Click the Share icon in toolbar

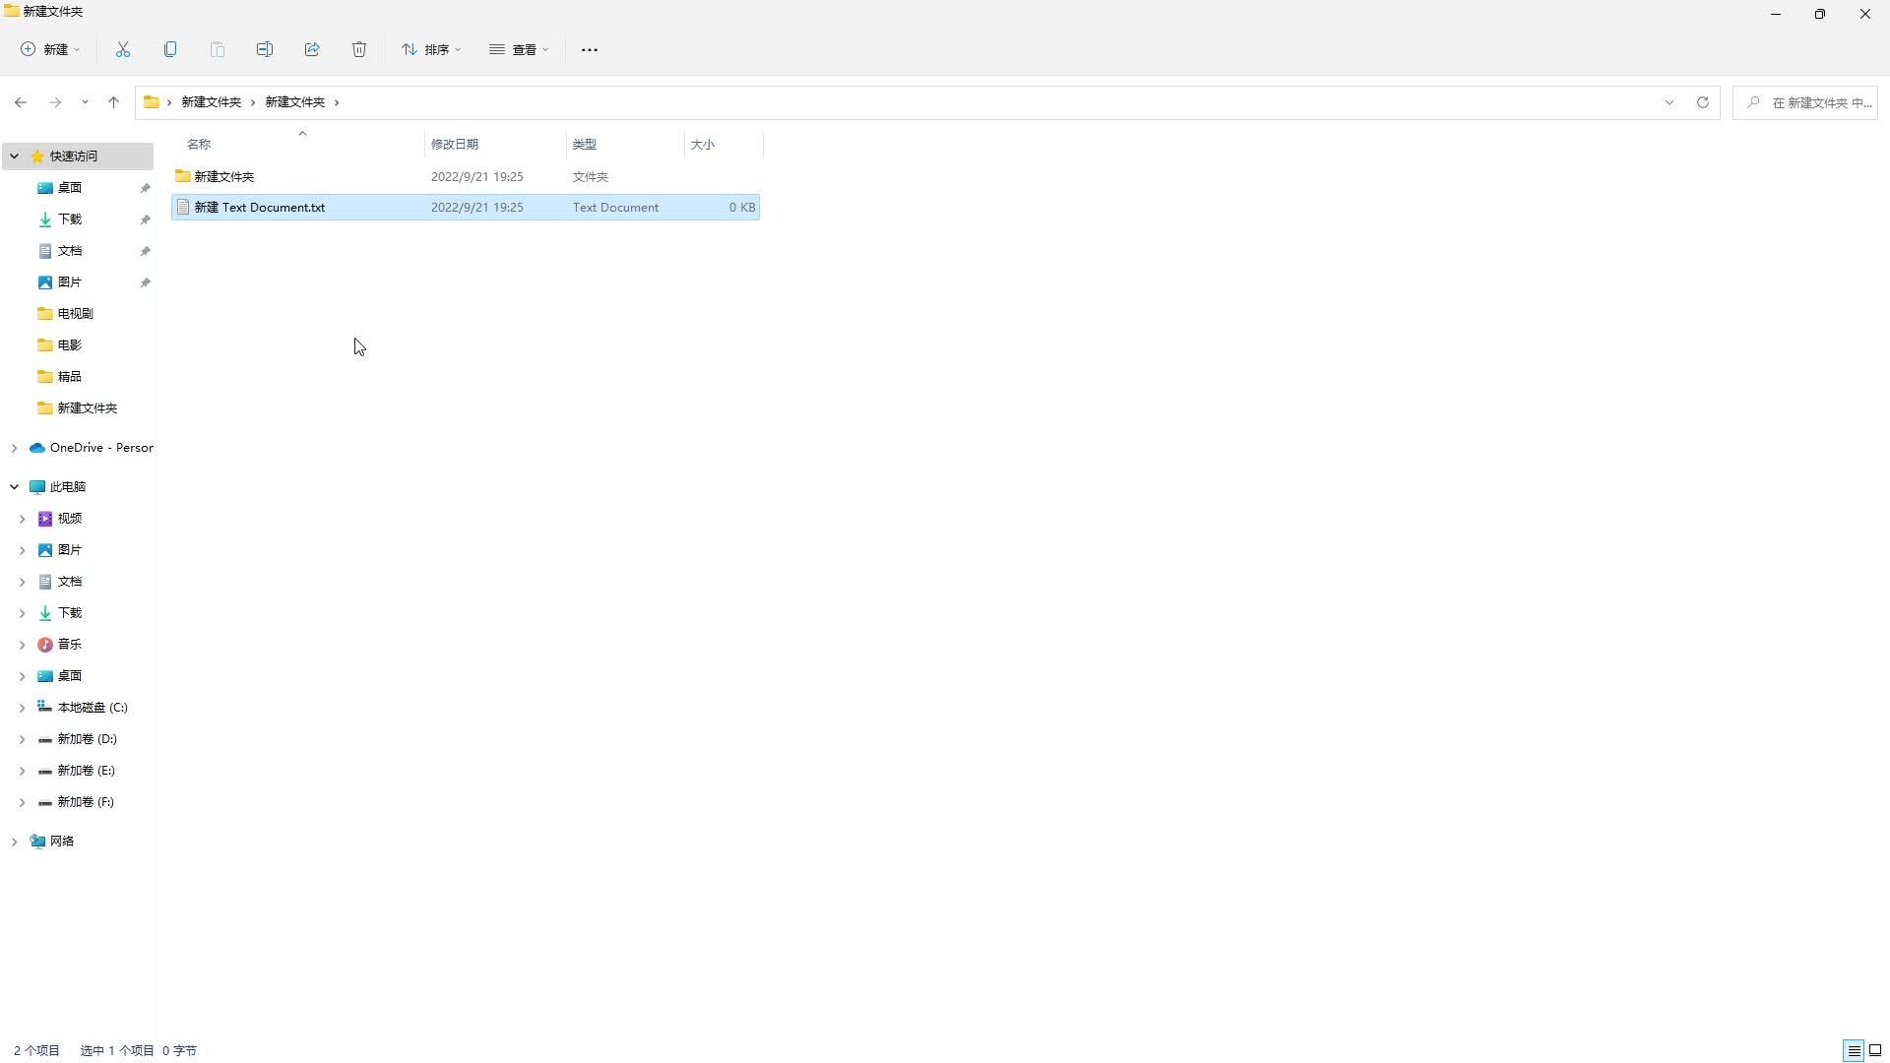312,49
